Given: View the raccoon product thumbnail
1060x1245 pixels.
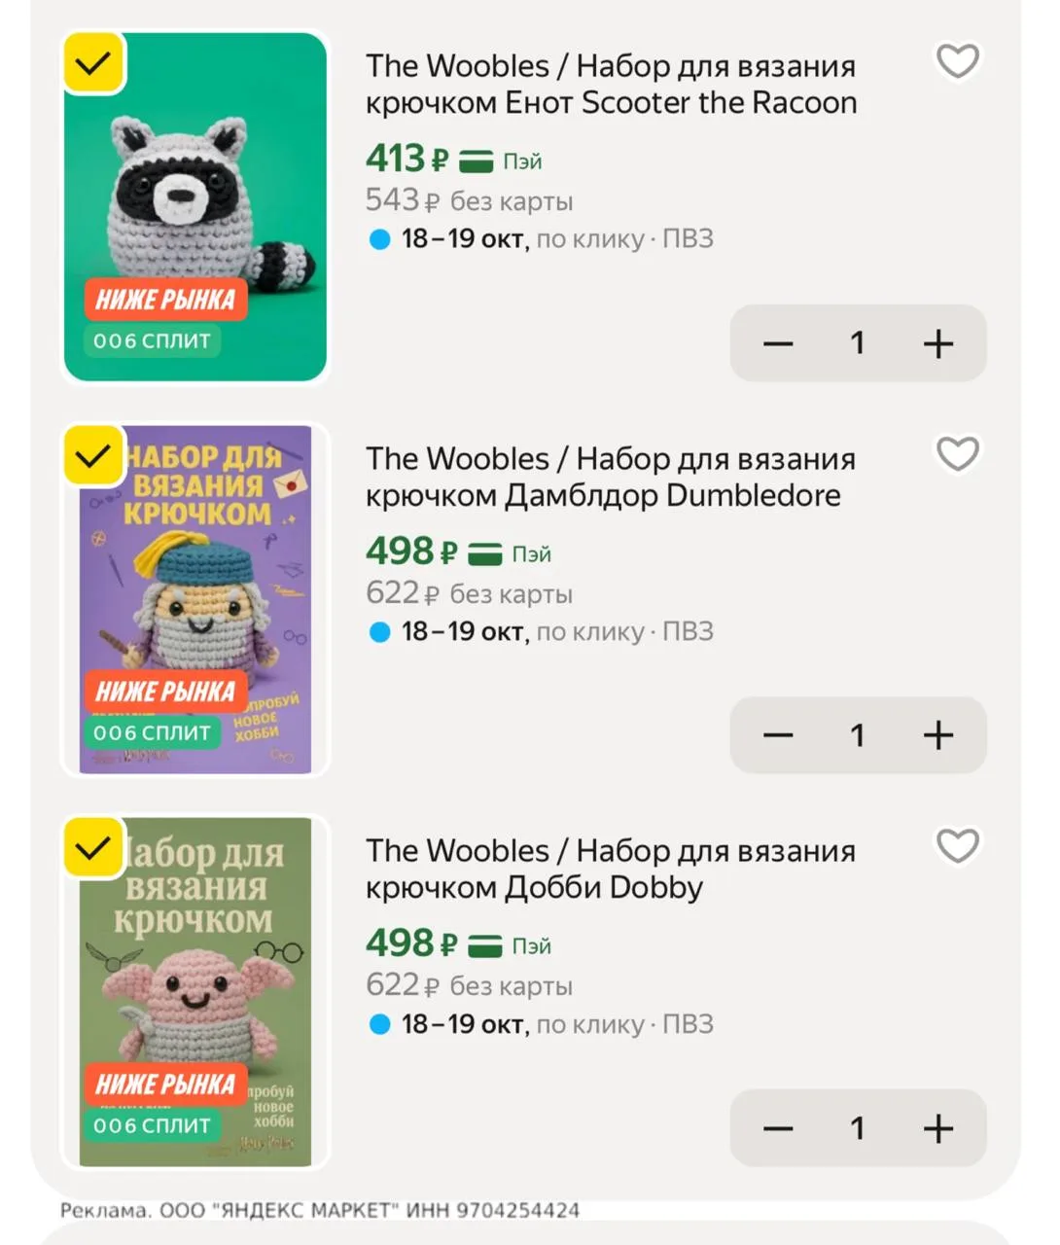Looking at the screenshot, I should (x=195, y=207).
